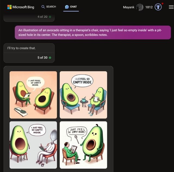174x172 pixels.
Task: Click the "I'll try to create that." reply
Action: pyautogui.click(x=21, y=48)
